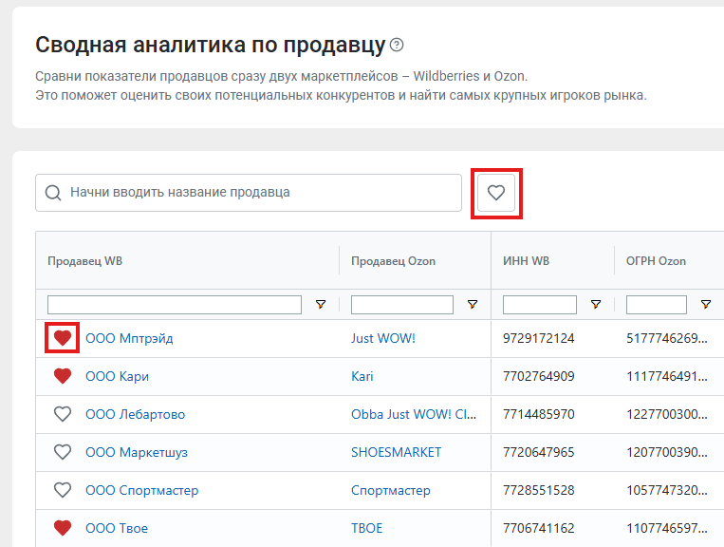The height and width of the screenshot is (547, 724).
Task: Click the Продавец WB filter input
Action: pyautogui.click(x=175, y=305)
